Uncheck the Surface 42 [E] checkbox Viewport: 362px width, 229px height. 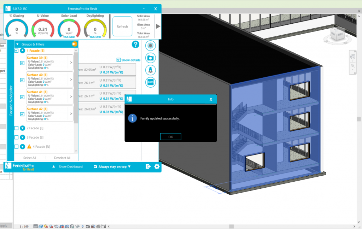(x=22, y=114)
